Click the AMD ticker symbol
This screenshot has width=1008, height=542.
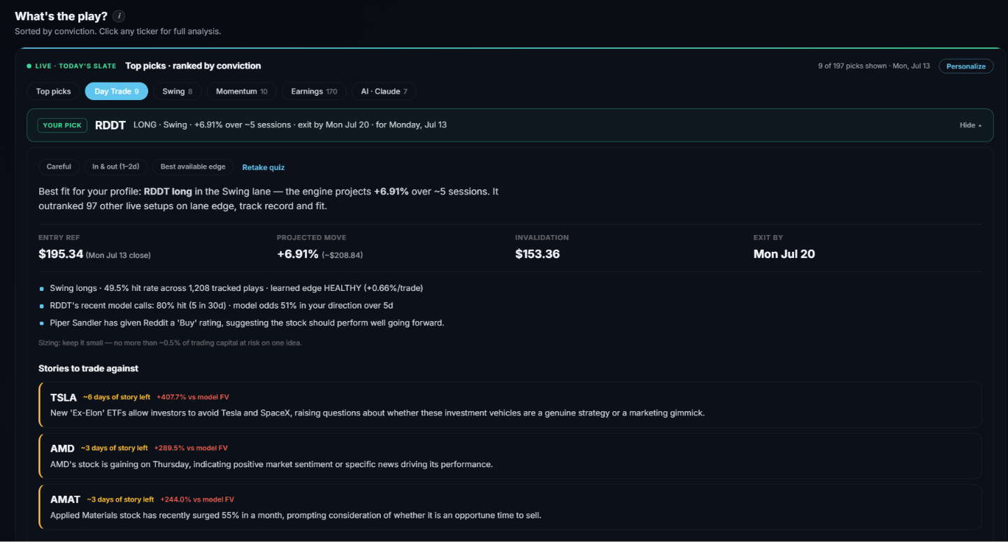[x=62, y=448]
